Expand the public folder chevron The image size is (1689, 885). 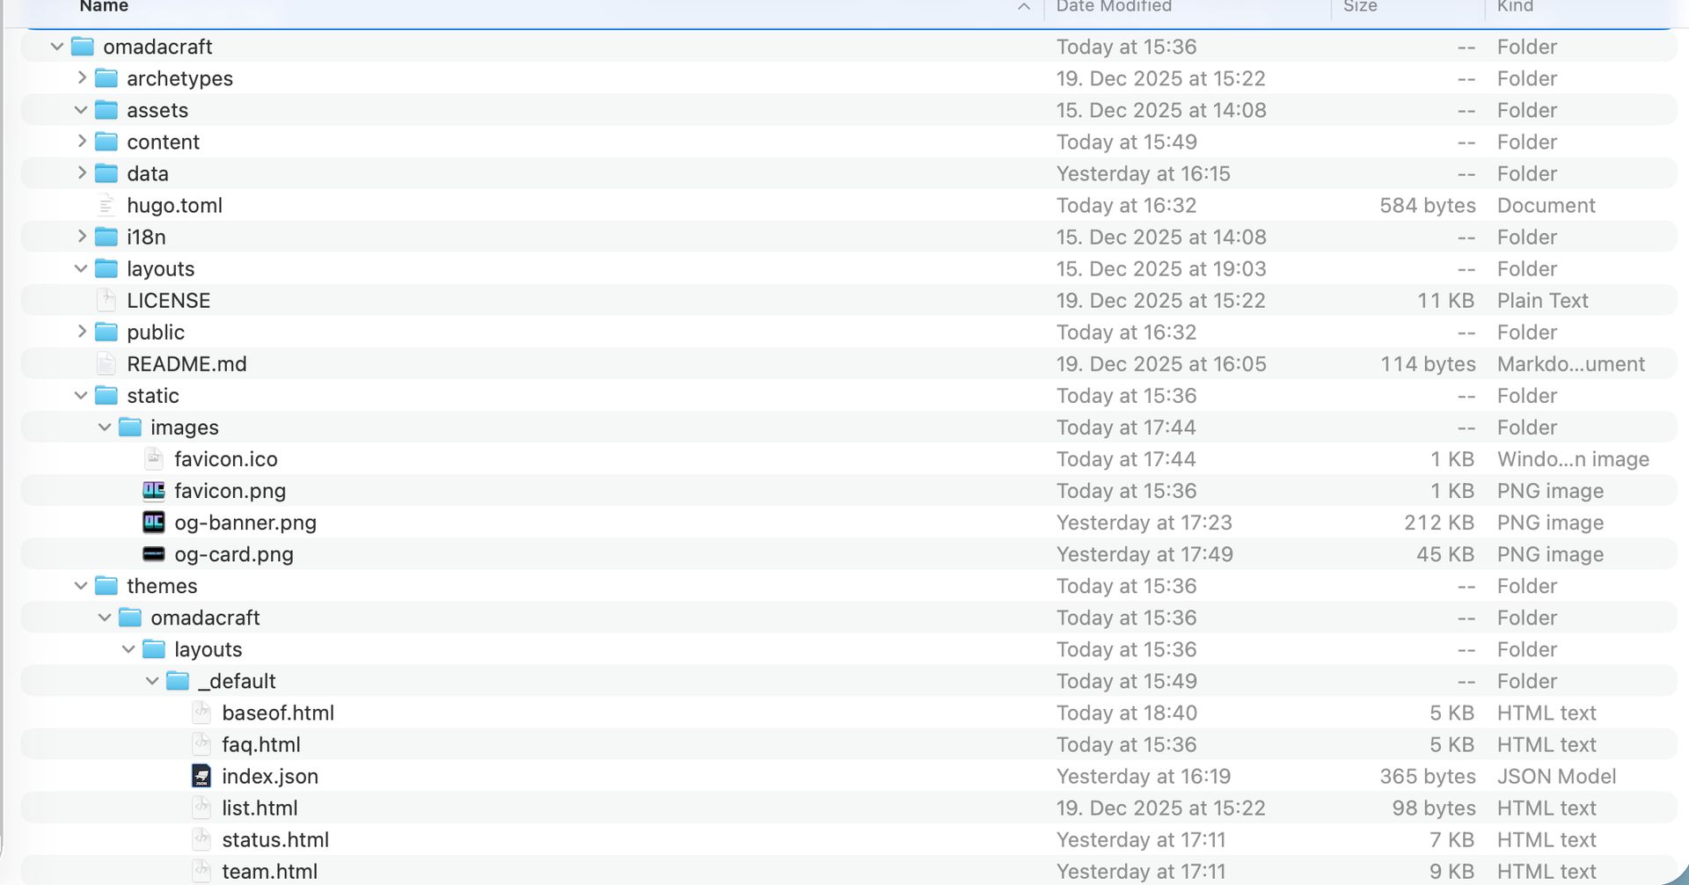[x=81, y=332]
